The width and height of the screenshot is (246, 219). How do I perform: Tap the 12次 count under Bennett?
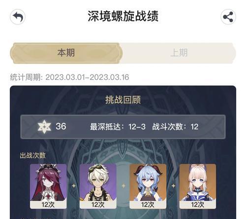[x=98, y=205]
